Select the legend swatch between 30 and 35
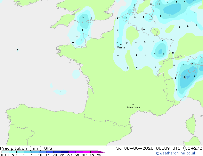Viewport: 203px width, 156px height. point(72,152)
